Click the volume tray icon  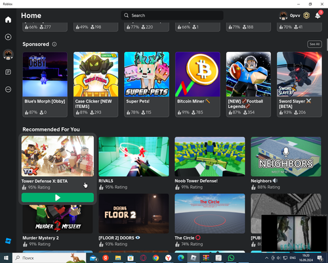(279, 258)
